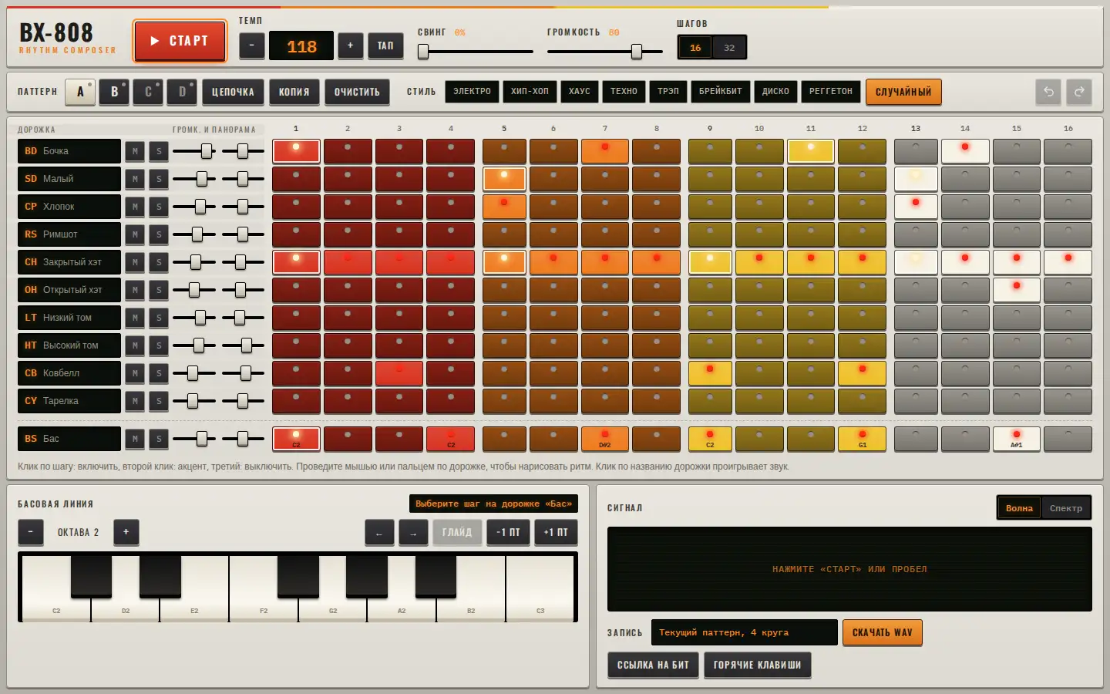Viewport: 1110px width, 694px height.
Task: Download audio with СКАЧАТЬ WAV
Action: coord(883,632)
